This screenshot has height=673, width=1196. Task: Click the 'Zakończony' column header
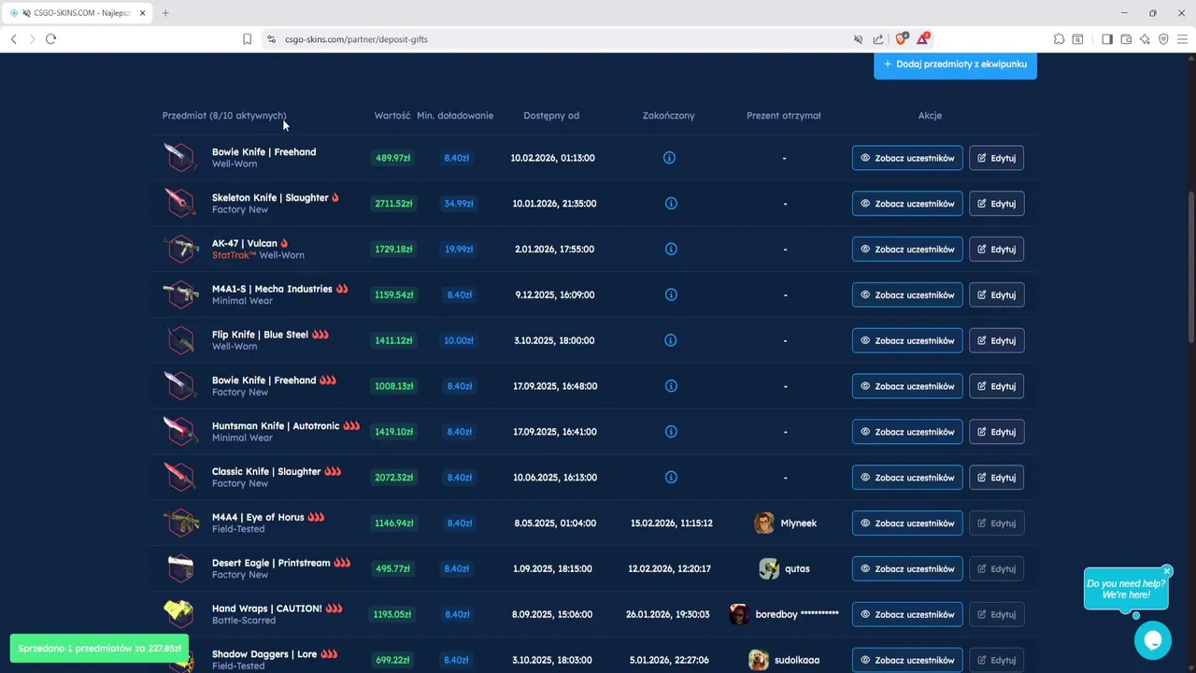point(669,116)
